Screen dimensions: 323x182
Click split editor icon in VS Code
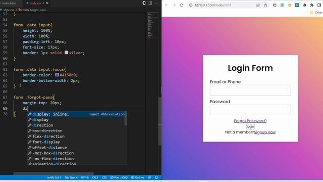click(150, 3)
